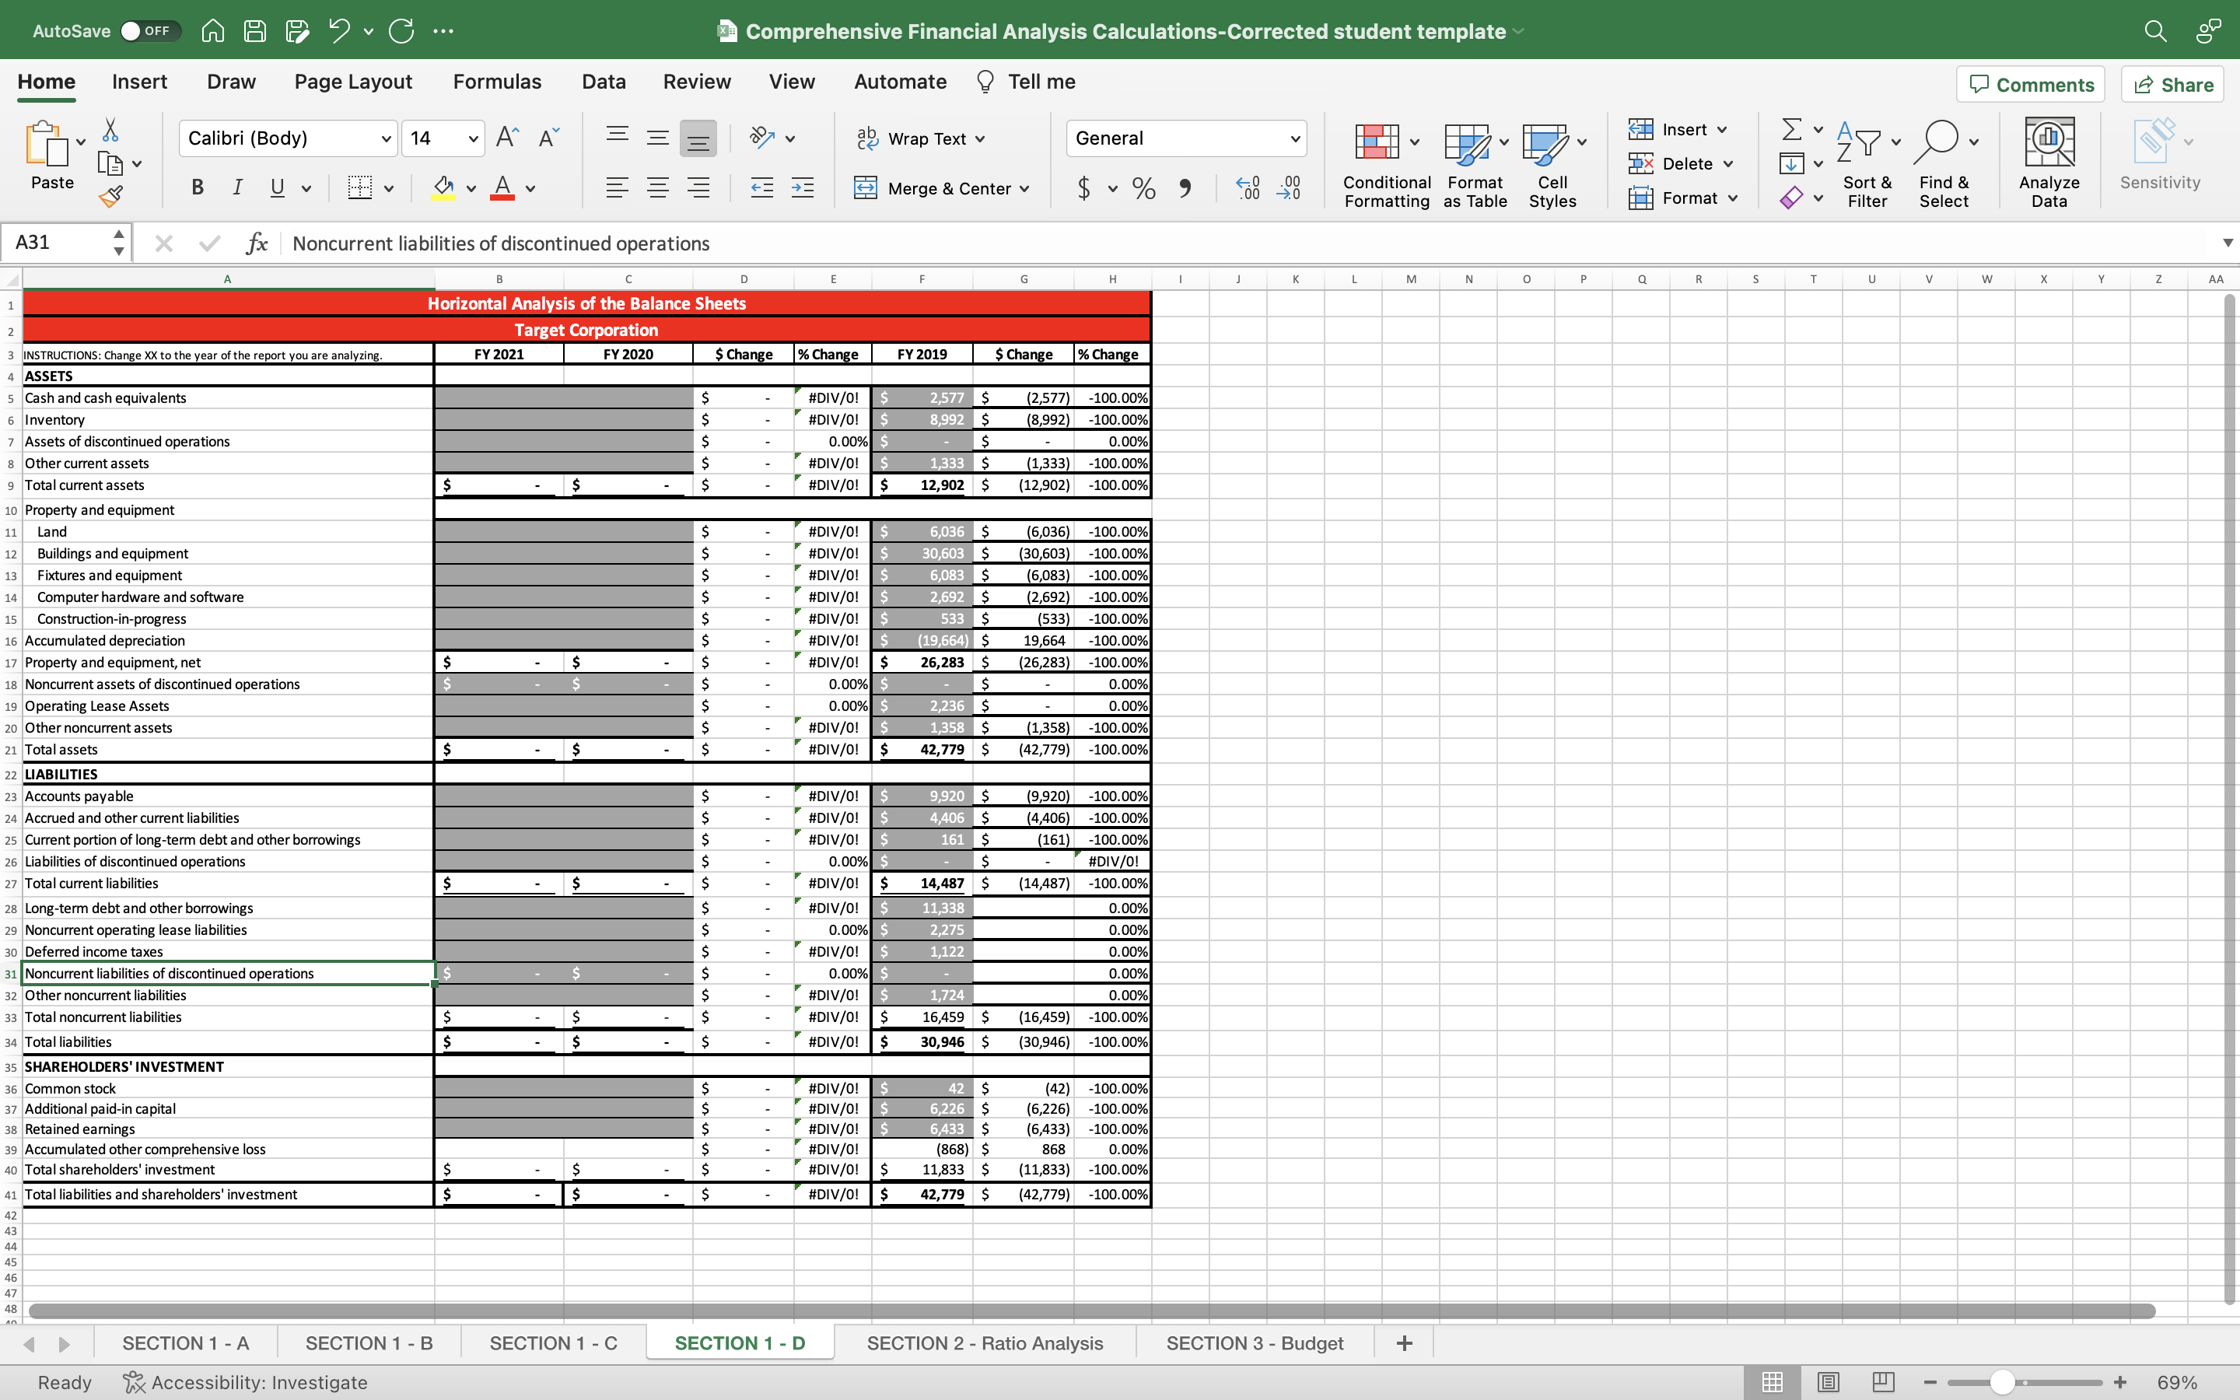Screen dimensions: 2240x1400
Task: Open the Merge & Center dropdown arrow
Action: tap(1026, 189)
